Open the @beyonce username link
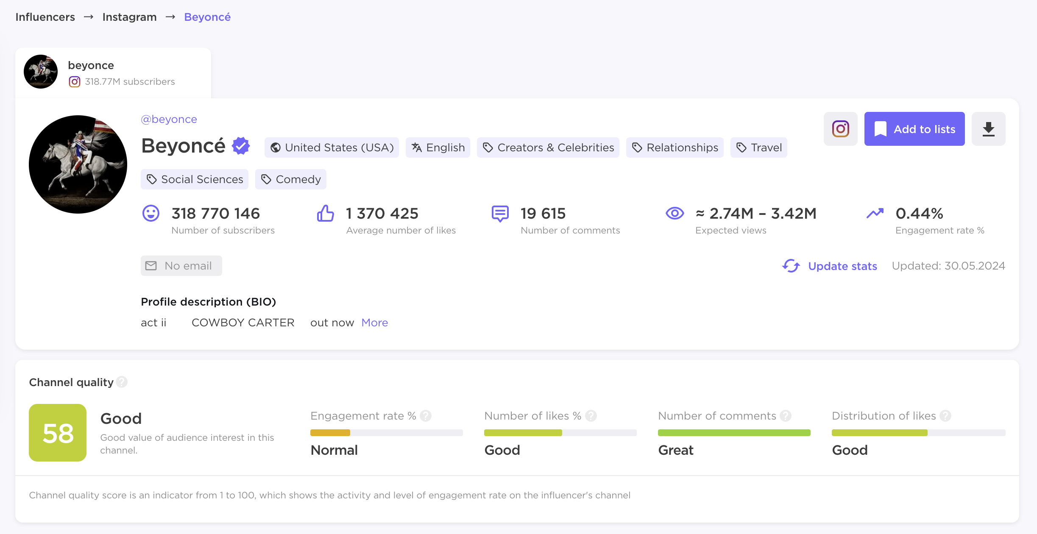The width and height of the screenshot is (1037, 534). point(169,119)
